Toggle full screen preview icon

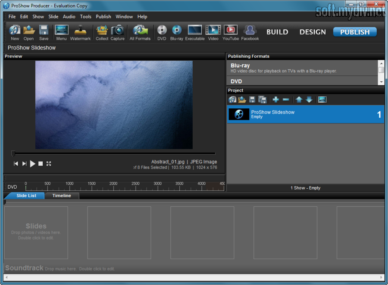point(49,164)
